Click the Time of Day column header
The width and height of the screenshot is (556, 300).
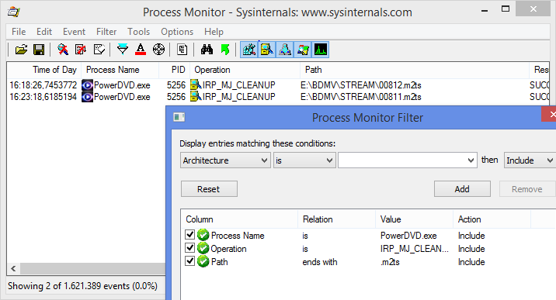(x=44, y=70)
